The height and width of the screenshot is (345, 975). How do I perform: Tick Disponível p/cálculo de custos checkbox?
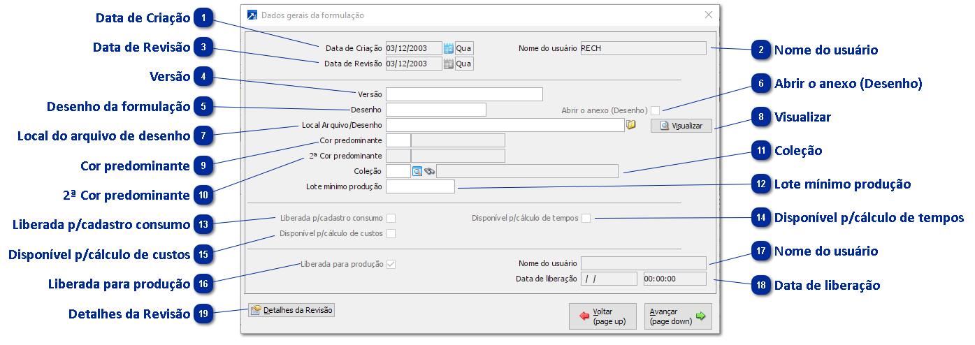pos(391,233)
